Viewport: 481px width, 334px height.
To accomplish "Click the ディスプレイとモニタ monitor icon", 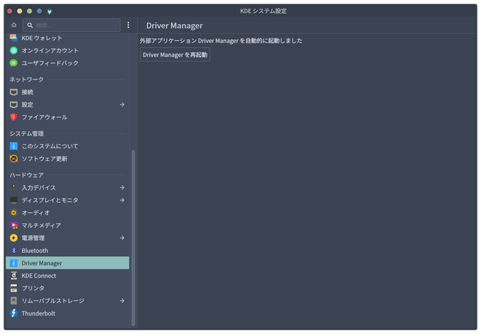I will [14, 200].
